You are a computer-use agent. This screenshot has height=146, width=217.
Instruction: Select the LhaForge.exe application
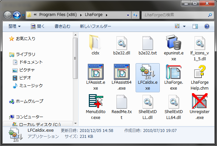pos(173,77)
